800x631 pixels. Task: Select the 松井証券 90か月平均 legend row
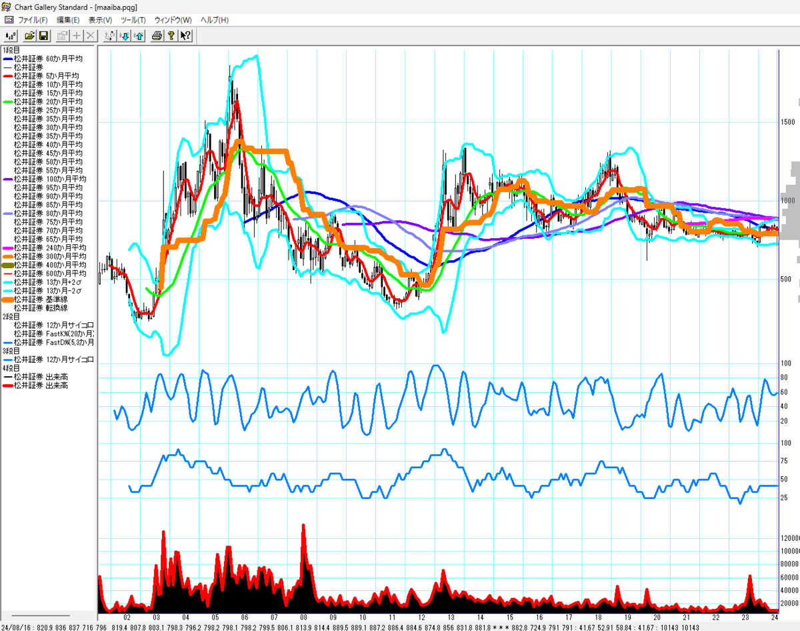[48, 196]
